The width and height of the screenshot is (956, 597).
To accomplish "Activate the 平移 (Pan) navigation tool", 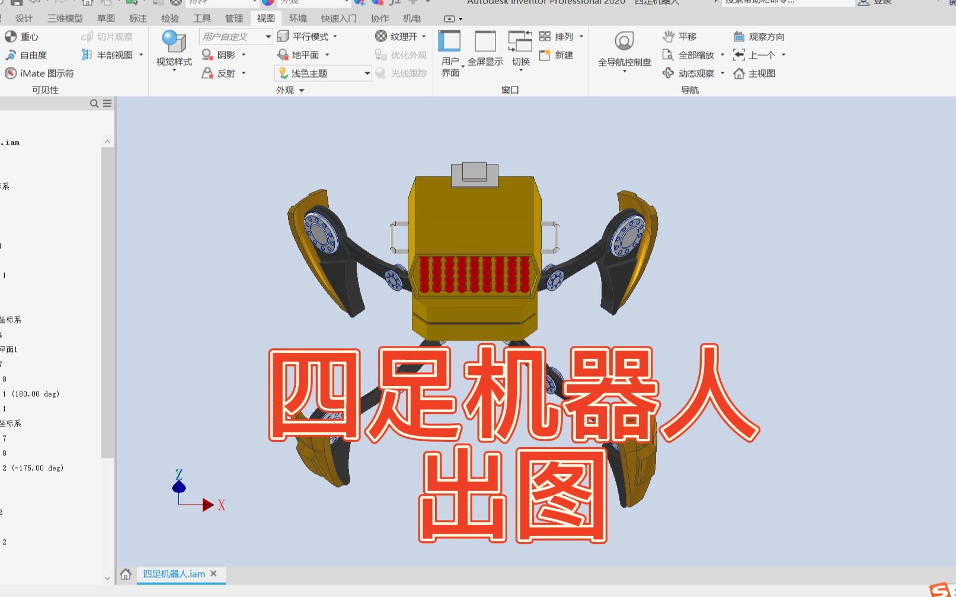I will (682, 36).
